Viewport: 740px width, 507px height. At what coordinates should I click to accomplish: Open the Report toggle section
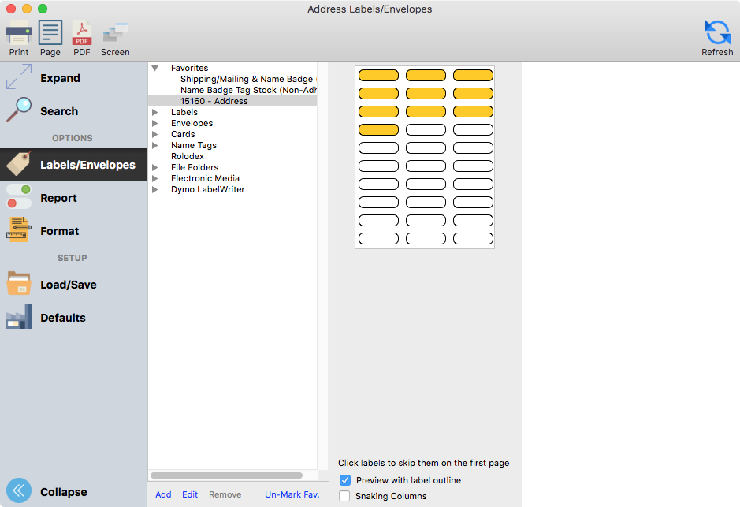(x=19, y=198)
